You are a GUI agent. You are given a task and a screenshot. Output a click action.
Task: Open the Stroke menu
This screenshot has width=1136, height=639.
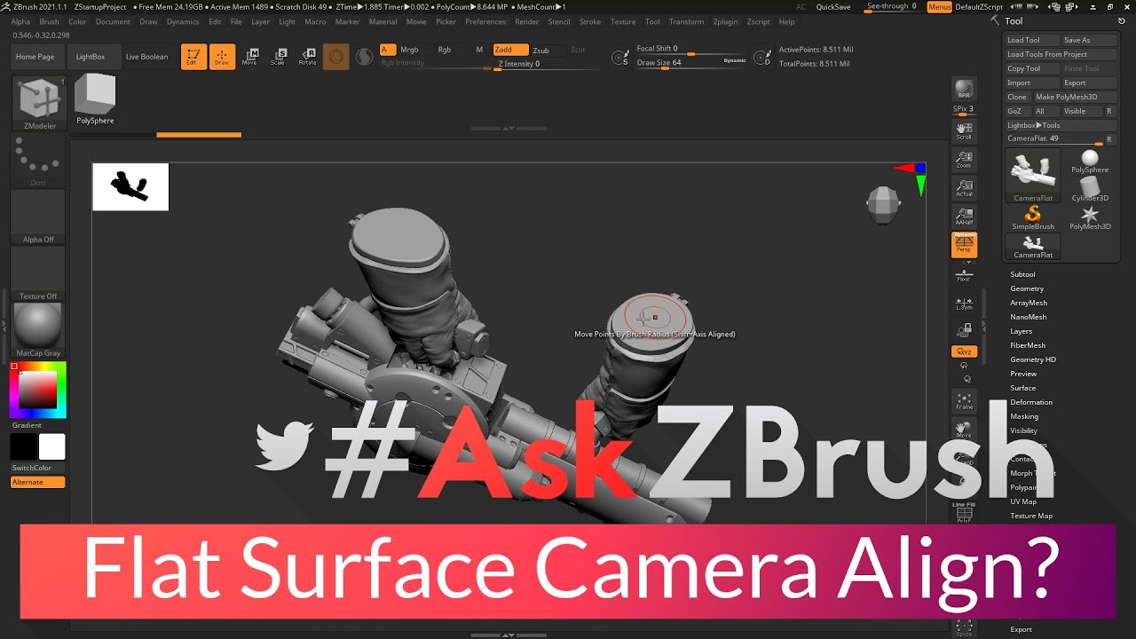tap(590, 21)
